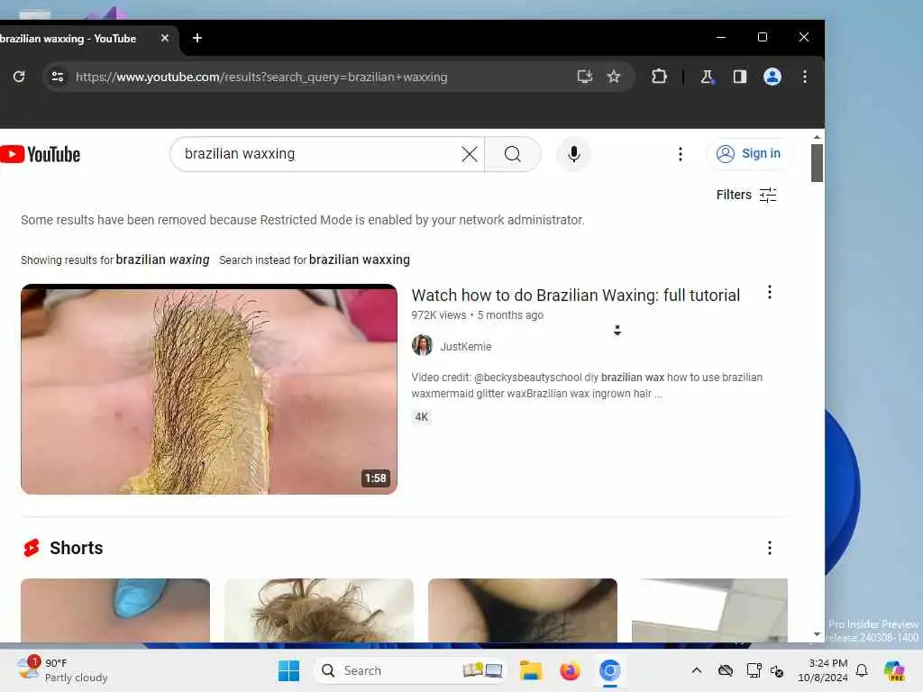923x692 pixels.
Task: Open the Chrome three-dot menu
Action: pos(805,77)
